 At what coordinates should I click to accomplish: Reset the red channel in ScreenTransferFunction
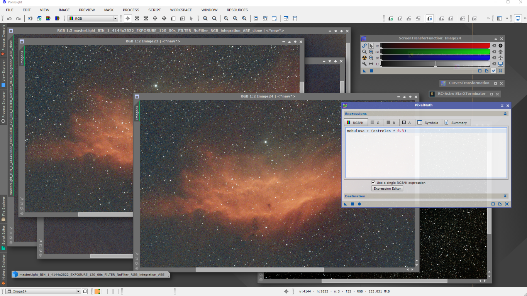coord(494,45)
